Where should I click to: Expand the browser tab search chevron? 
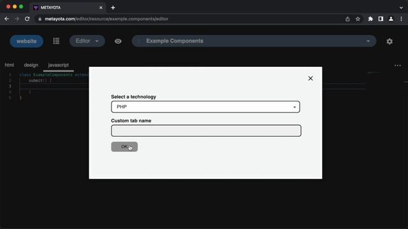click(401, 8)
